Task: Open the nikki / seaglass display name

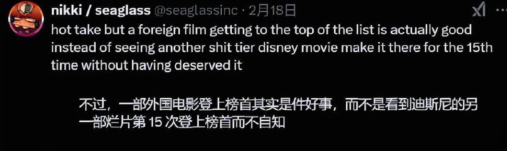Action: [101, 11]
